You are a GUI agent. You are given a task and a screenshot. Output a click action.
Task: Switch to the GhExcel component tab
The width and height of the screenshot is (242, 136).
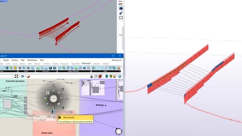click(106, 64)
